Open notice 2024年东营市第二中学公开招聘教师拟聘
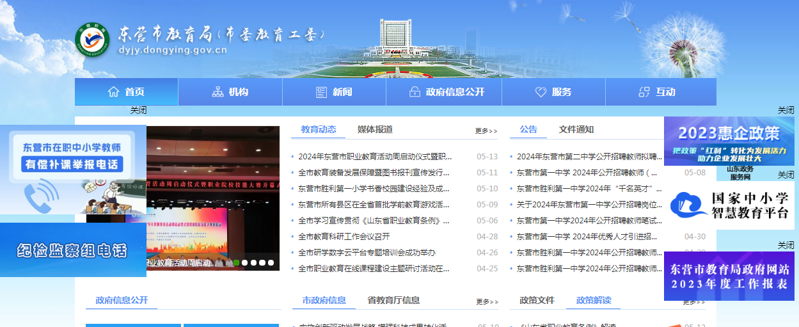The width and height of the screenshot is (799, 327). tap(590, 157)
